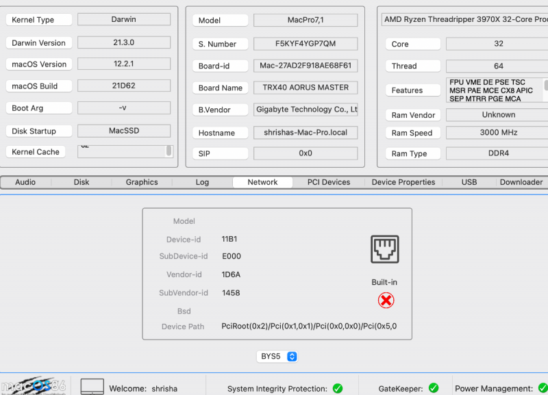Click the Serial Number value field
Viewport: 548px width, 395px height.
(306, 44)
